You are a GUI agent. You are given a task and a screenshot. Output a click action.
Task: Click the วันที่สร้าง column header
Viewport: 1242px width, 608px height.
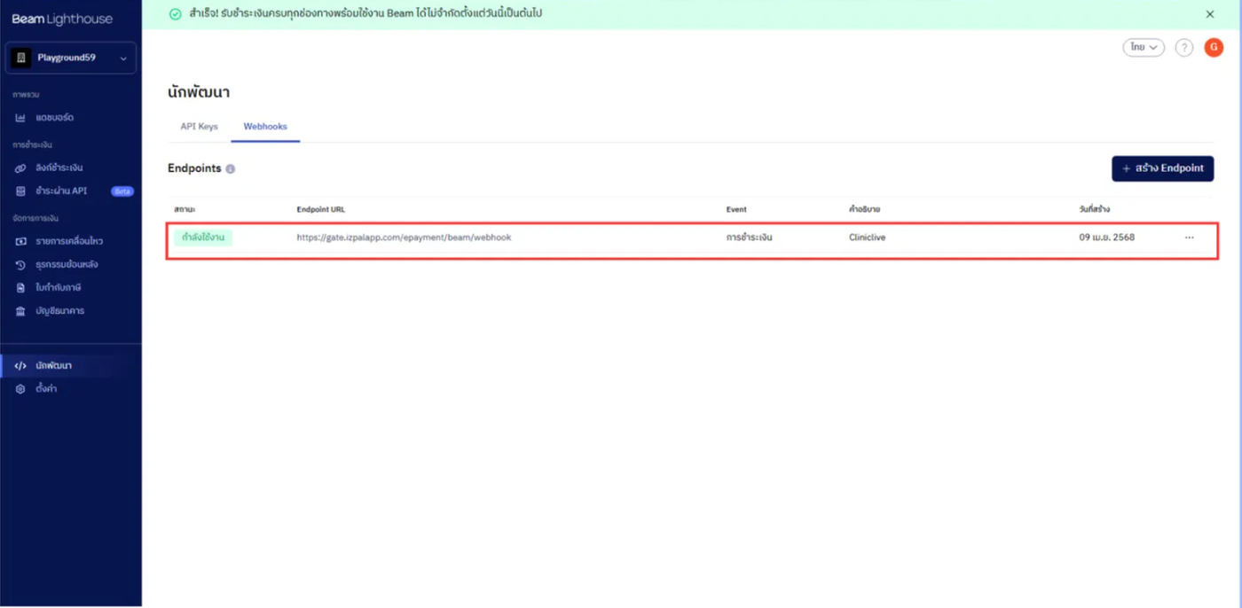coord(1094,209)
